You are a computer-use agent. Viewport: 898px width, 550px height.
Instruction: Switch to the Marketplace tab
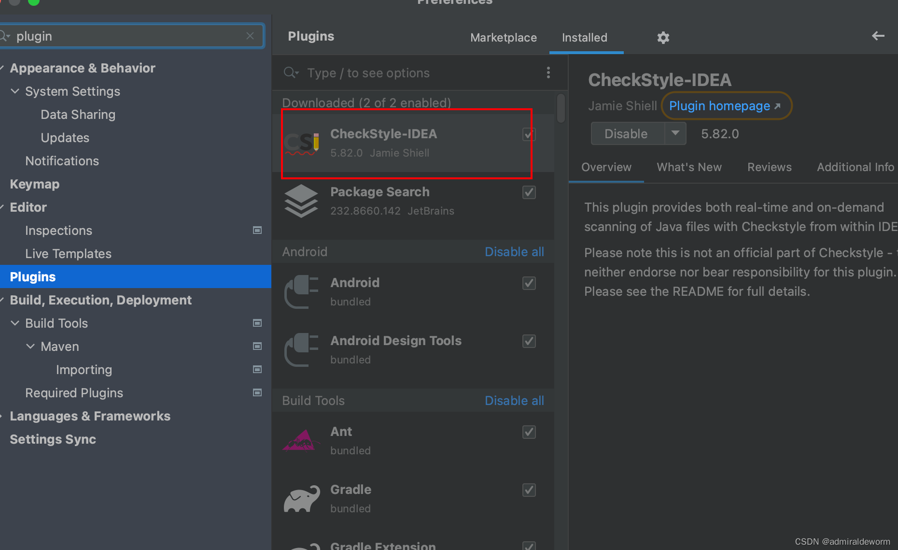[504, 38]
